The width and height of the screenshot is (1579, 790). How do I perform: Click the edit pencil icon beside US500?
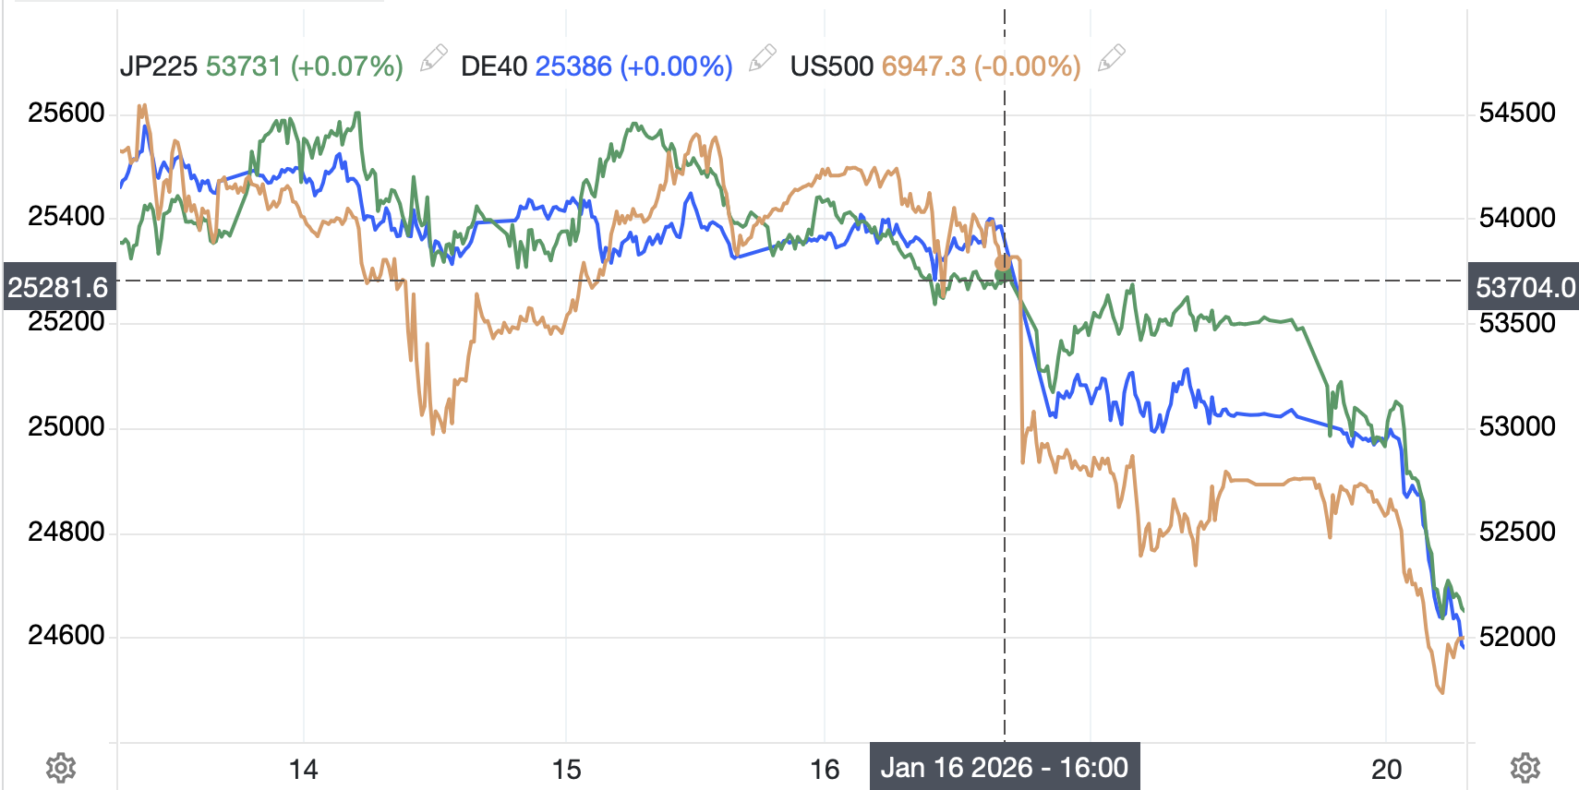[1111, 59]
